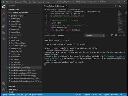The width and height of the screenshot is (128, 96).
Task: Switch to the Debug Console tab
Action: coord(50,35)
